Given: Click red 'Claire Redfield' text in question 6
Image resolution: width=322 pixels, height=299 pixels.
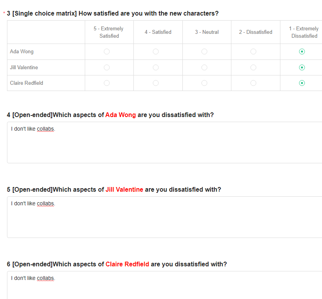Looking at the screenshot, I should click(127, 264).
